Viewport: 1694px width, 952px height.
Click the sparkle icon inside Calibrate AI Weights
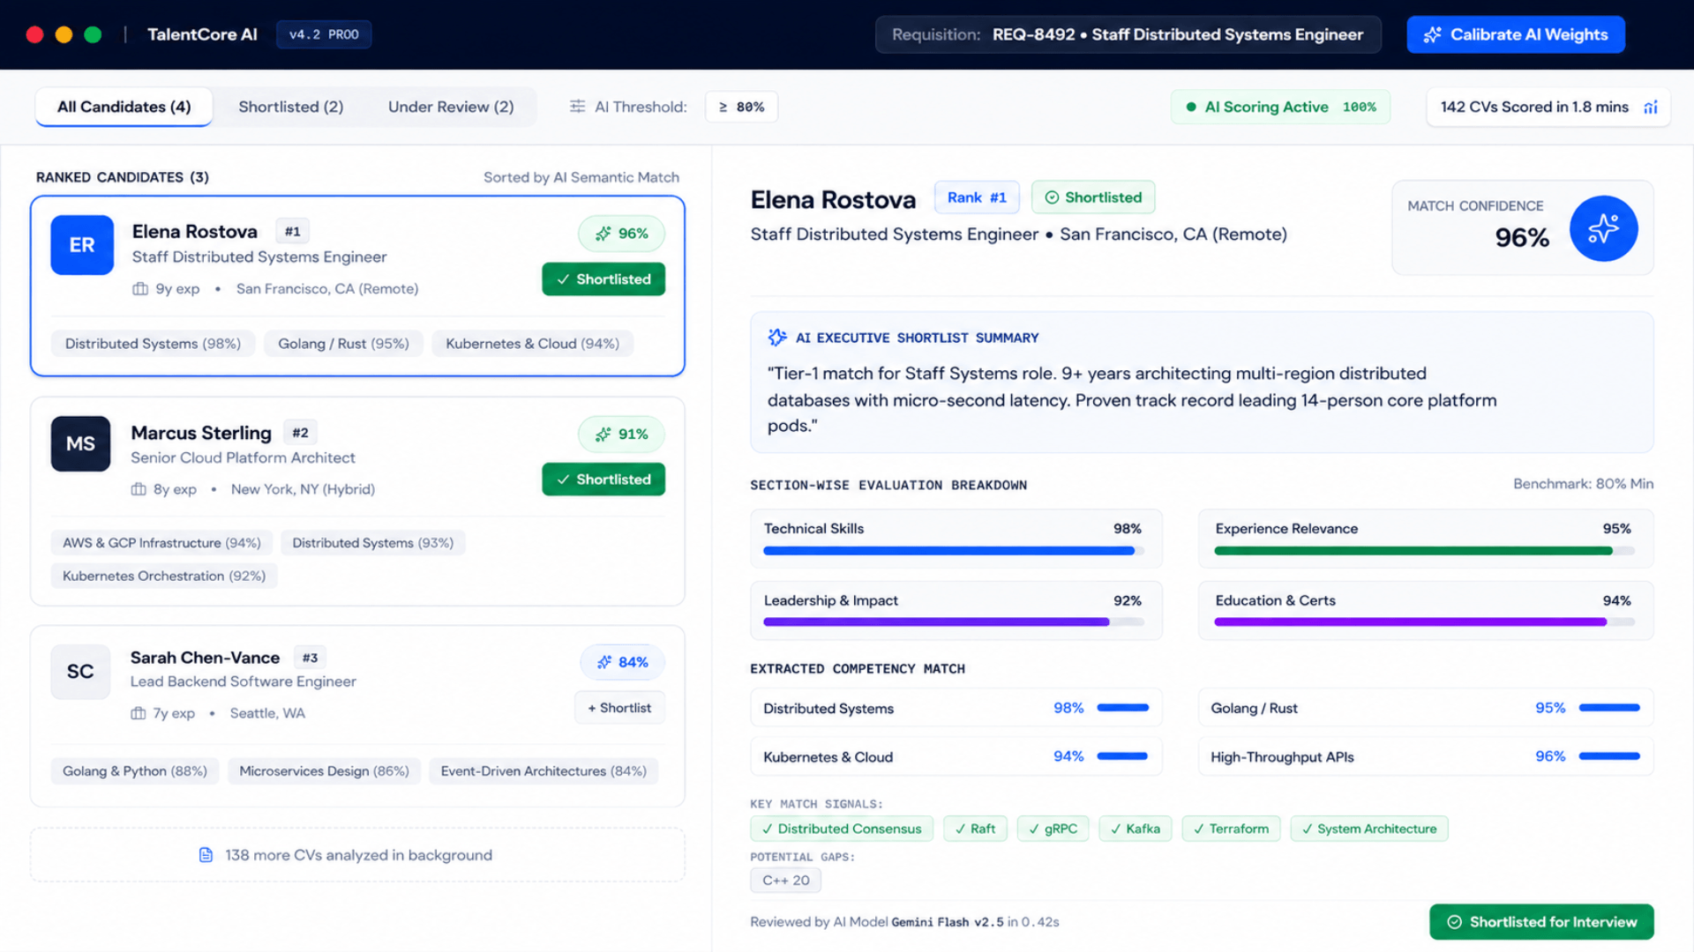tap(1432, 34)
